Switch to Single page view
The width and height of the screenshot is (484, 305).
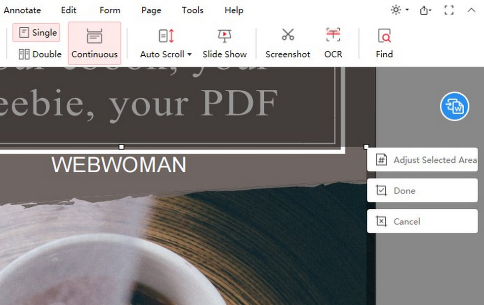click(36, 33)
